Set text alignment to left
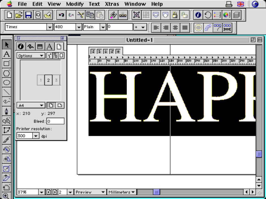266x199 pixels. point(156,27)
